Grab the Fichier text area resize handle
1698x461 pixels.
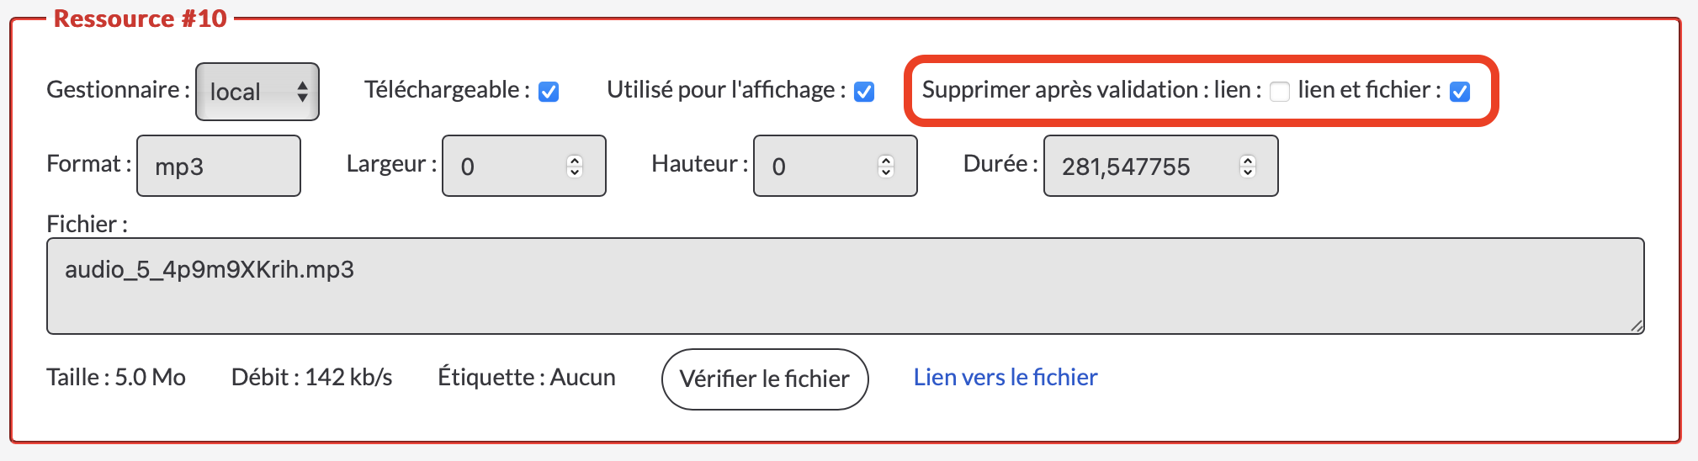coord(1637,326)
